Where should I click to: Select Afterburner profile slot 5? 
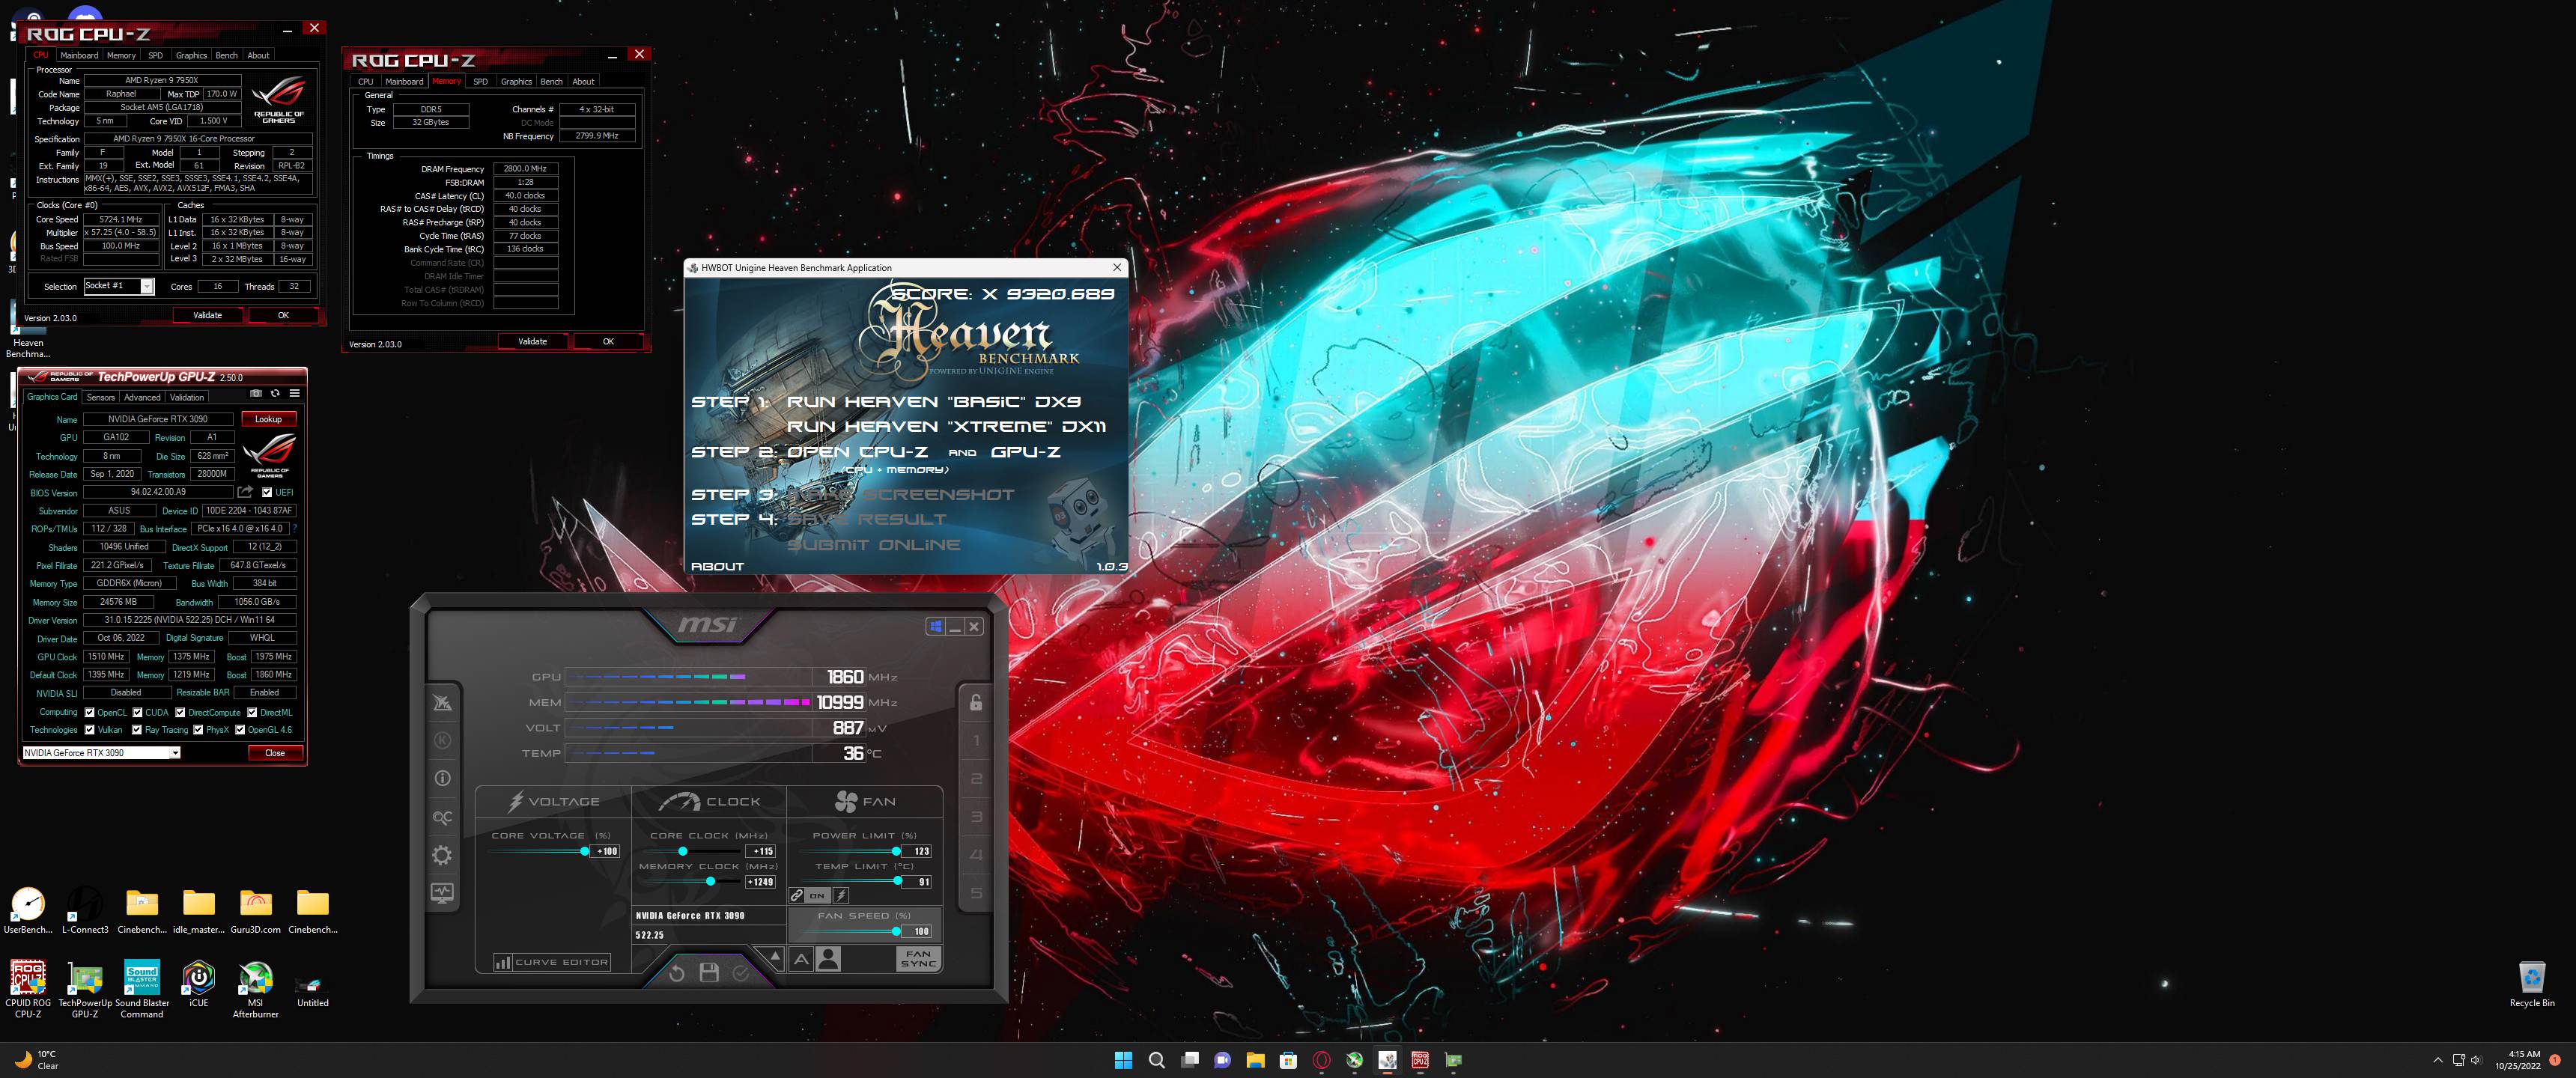click(976, 893)
